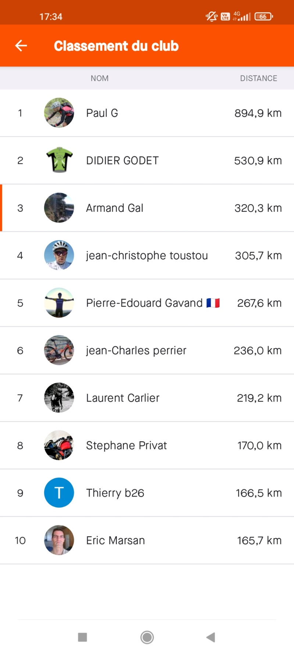Screen dimensions: 294x655
Task: Tap the Android recent apps square
Action: point(83,637)
